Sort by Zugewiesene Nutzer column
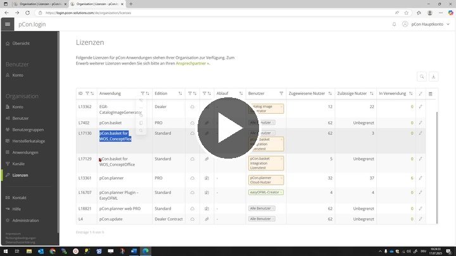Screen dimensions: 456x256 pyautogui.click(x=330, y=94)
